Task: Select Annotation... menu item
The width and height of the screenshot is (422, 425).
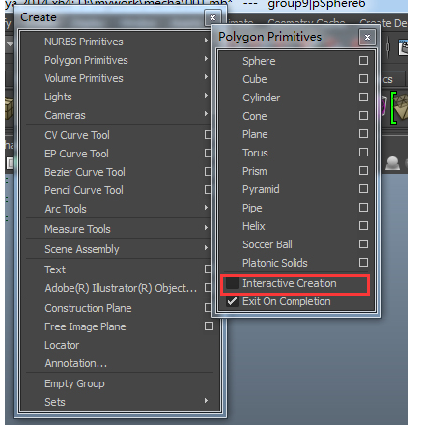Action: (75, 363)
